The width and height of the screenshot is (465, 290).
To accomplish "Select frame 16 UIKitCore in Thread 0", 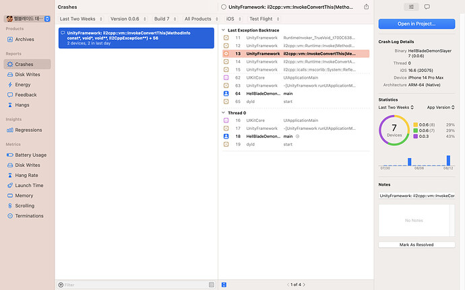I will (296, 120).
